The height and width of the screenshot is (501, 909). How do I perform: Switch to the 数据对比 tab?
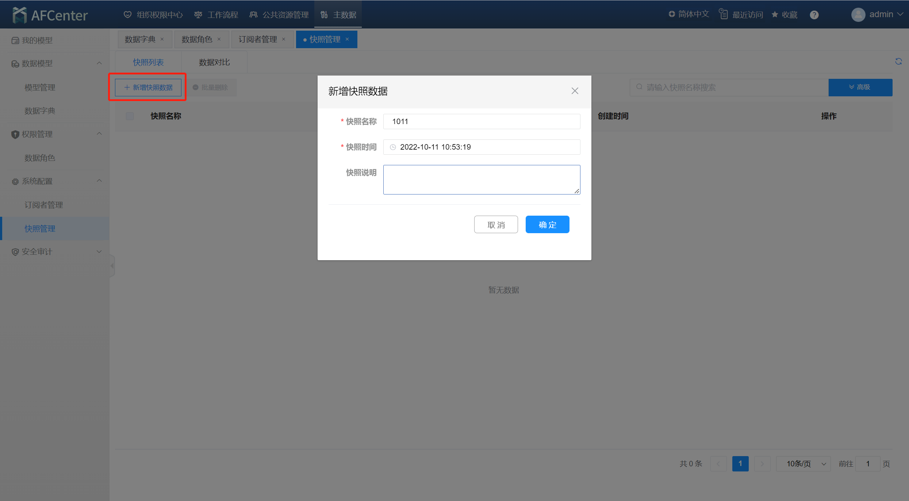point(214,62)
